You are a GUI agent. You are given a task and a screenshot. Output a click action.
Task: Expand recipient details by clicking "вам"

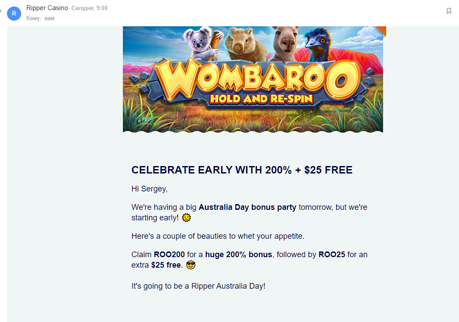coord(50,18)
